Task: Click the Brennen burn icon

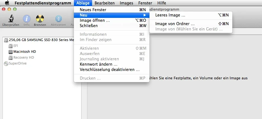Action: [x=40, y=19]
